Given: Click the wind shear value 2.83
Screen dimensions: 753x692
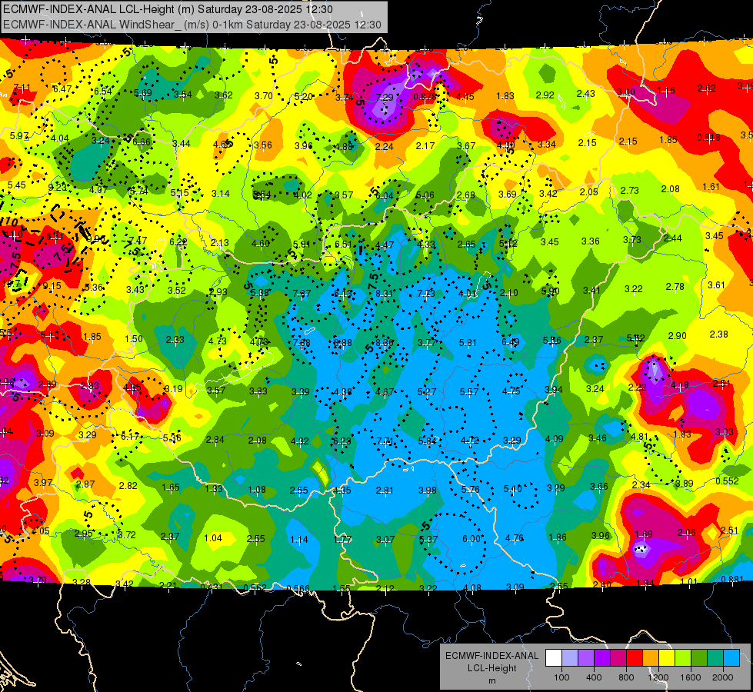Looking at the screenshot, I should click(90, 386).
